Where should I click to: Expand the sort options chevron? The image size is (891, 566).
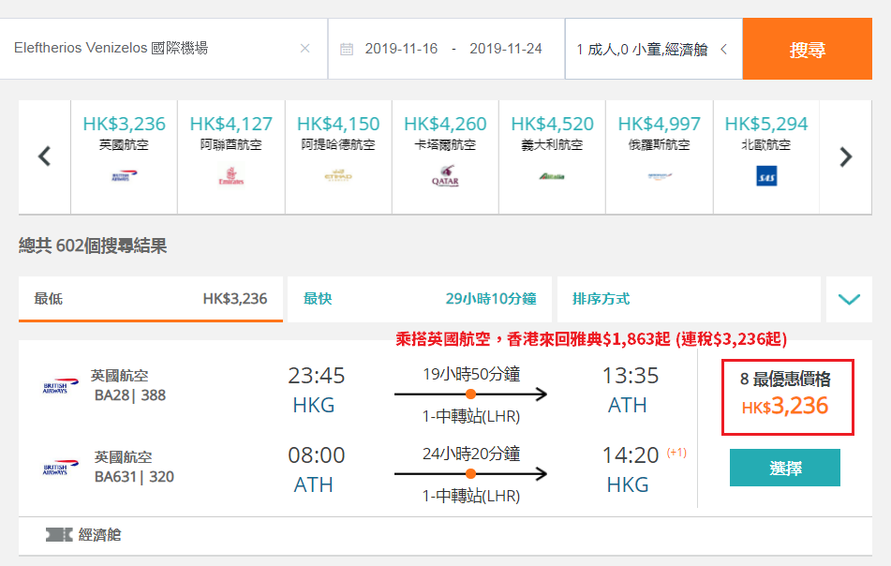pyautogui.click(x=849, y=299)
